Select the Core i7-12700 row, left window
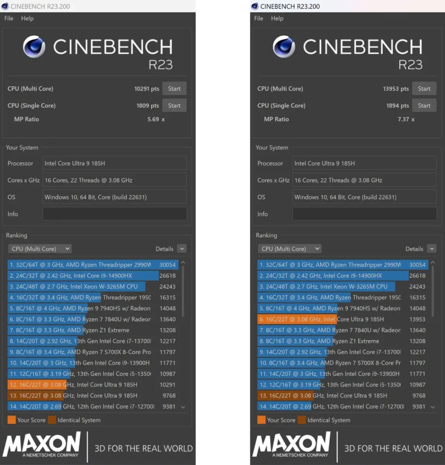 93,406
